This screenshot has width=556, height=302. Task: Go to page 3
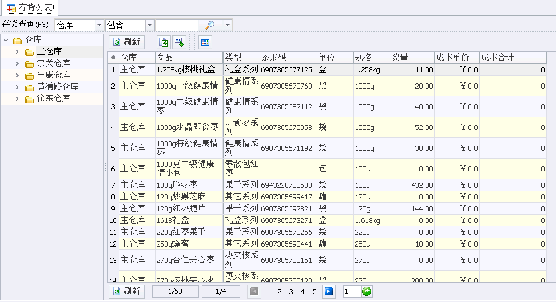[291, 292]
